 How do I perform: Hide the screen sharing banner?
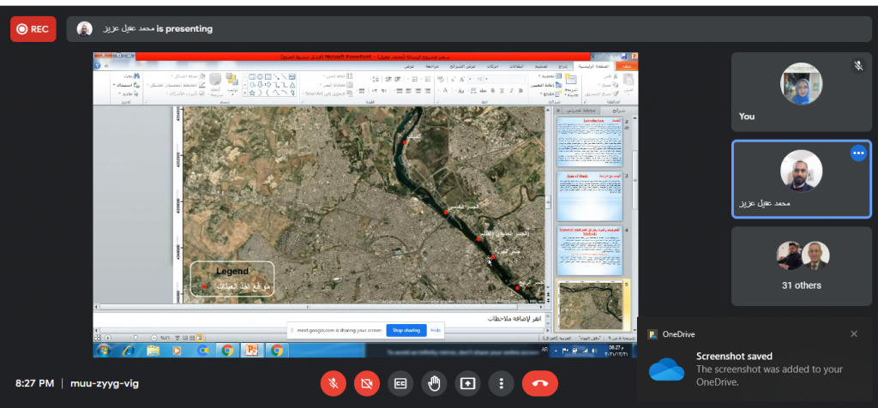(436, 329)
